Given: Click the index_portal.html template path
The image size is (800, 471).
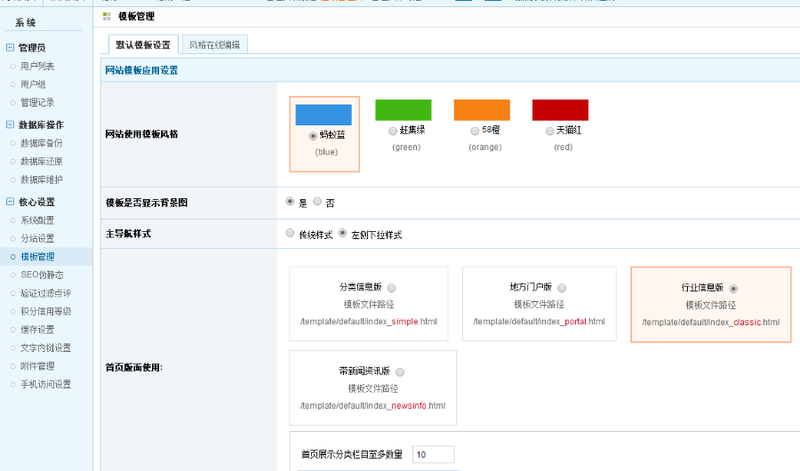Looking at the screenshot, I should (539, 322).
